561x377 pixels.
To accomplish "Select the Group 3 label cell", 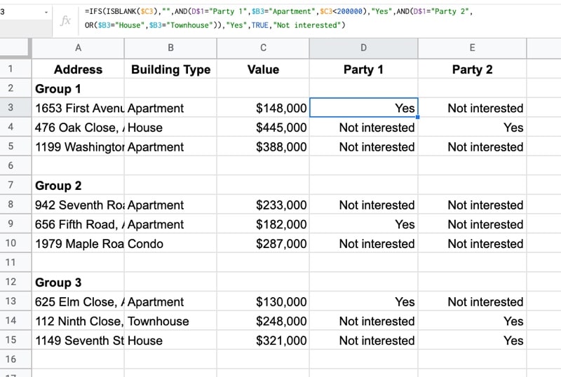I will point(78,282).
